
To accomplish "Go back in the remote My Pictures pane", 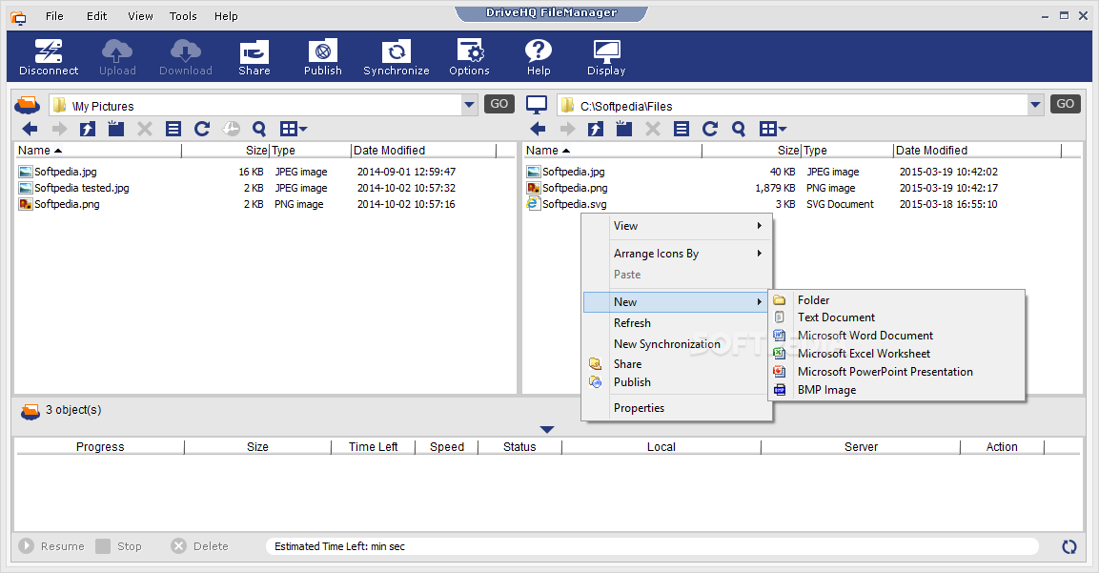I will [x=31, y=129].
